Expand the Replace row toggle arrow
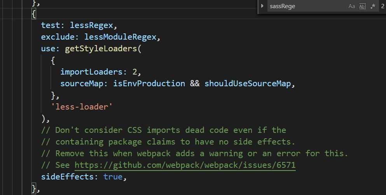 (262, 6)
